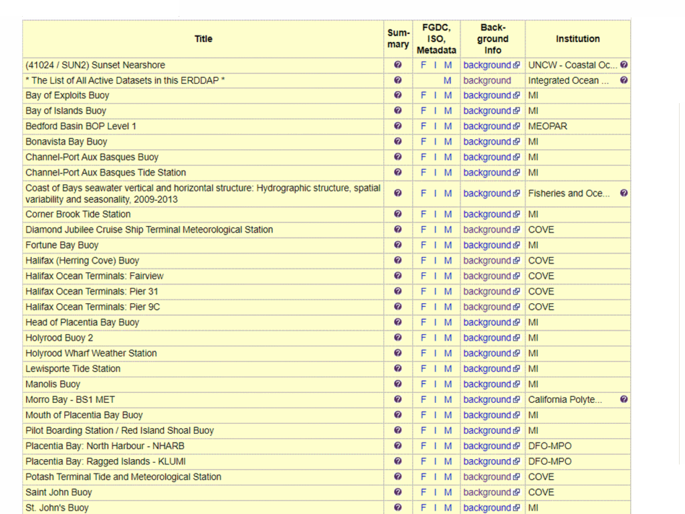Open summary icon for Halifax Ocean Terminals: Pier 9C

tap(398, 307)
